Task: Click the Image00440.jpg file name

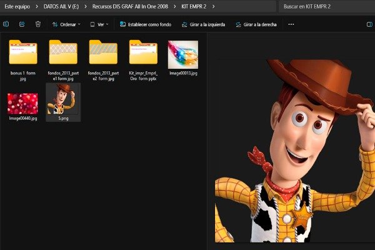Action: coord(23,118)
